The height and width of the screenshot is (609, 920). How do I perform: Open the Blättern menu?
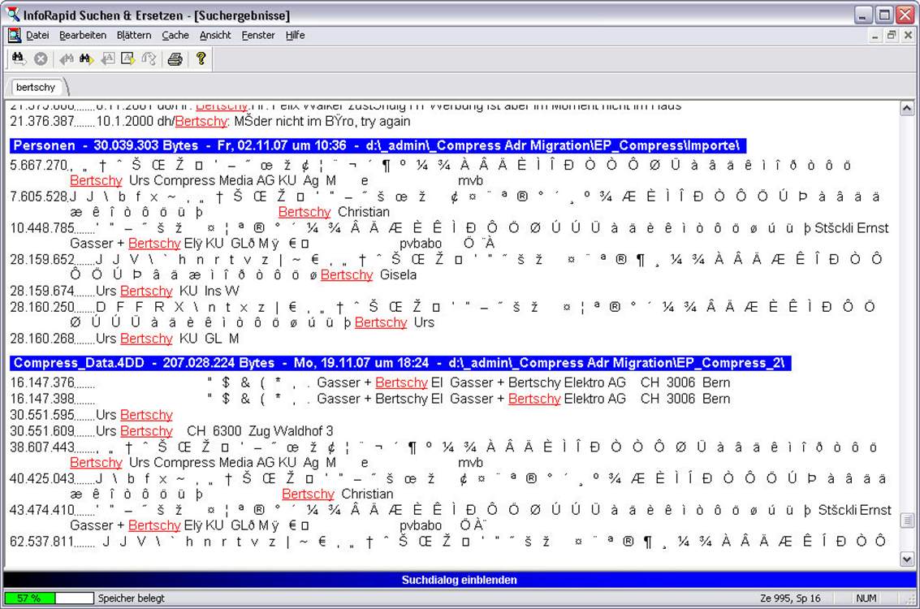[x=134, y=35]
